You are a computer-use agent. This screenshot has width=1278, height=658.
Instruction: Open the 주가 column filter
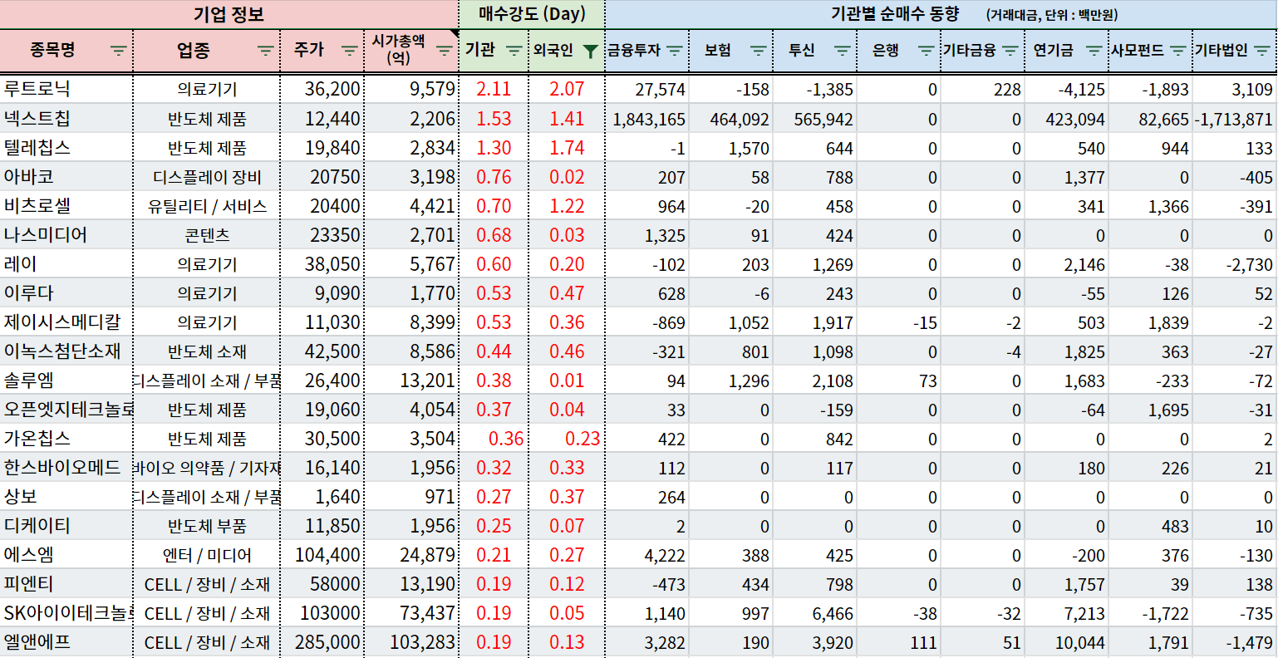point(350,51)
